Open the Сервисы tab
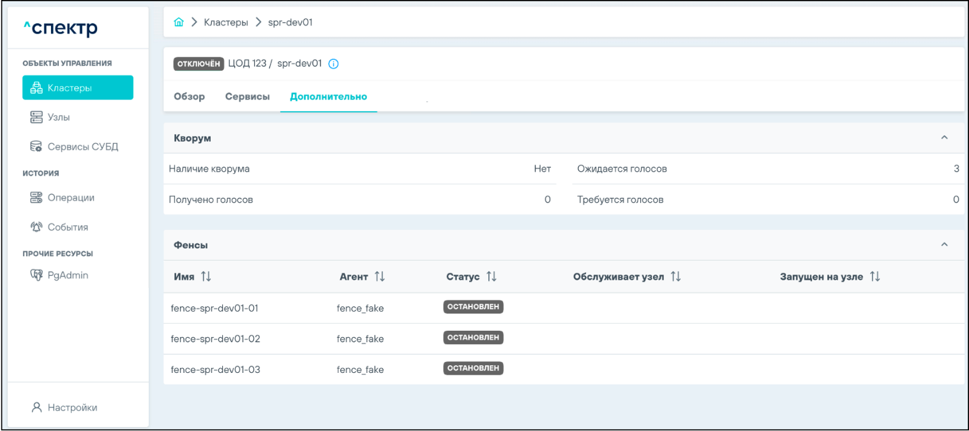 247,97
